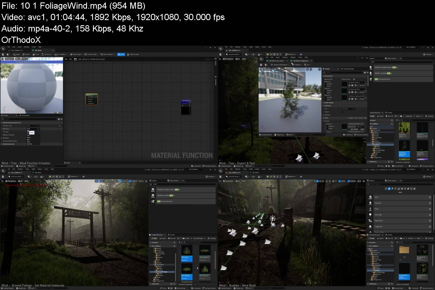Toggle Element 0 Highlight checkbox in mesh details
Screen dimensions: 435x290
325,84
